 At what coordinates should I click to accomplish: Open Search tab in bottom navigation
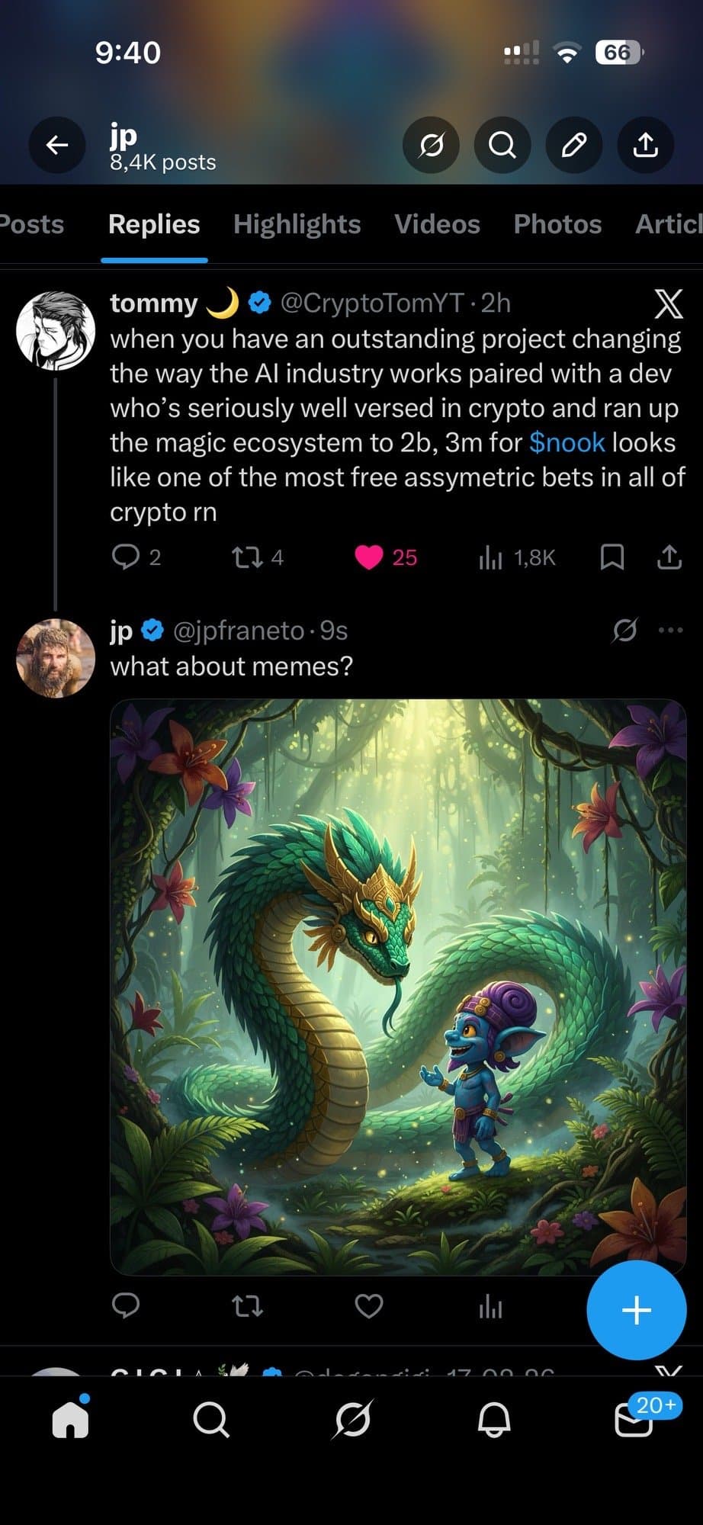(211, 1419)
